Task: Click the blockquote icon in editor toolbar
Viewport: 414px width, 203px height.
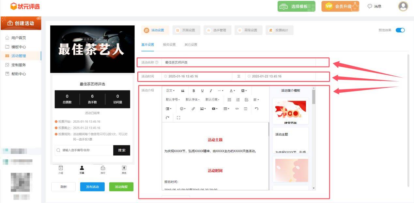Action: [183, 91]
